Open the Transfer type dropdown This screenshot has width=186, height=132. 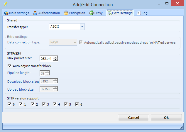click(x=82, y=27)
